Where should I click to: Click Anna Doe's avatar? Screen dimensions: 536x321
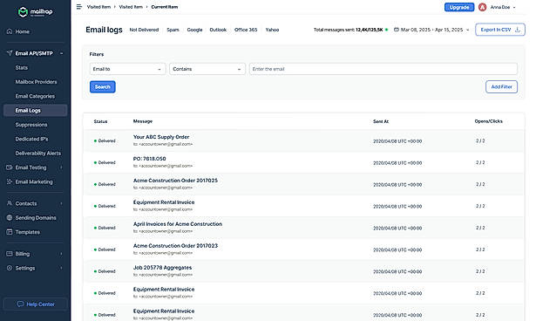click(482, 7)
